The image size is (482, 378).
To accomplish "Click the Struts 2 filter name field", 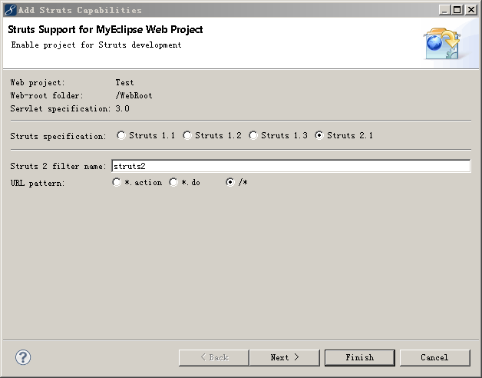I will click(x=290, y=166).
